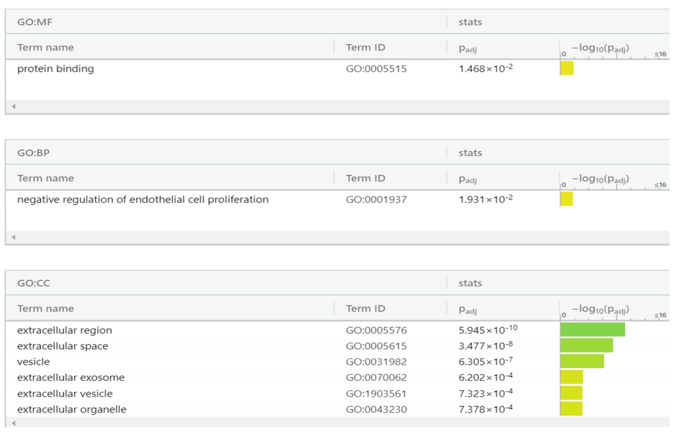Click p-value 1.468×10-2
The height and width of the screenshot is (433, 679).
click(486, 68)
